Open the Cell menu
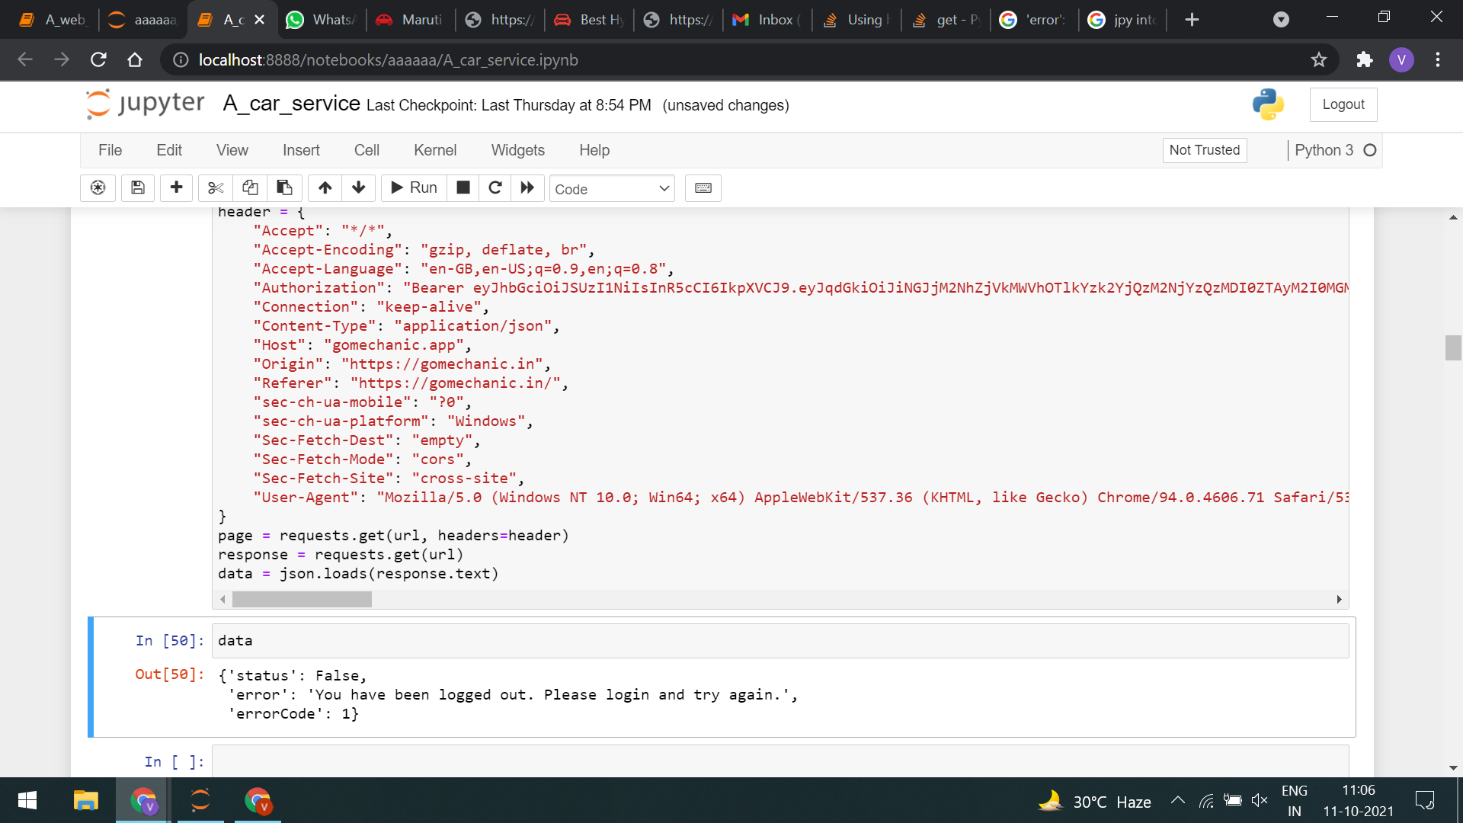This screenshot has height=823, width=1463. tap(367, 150)
